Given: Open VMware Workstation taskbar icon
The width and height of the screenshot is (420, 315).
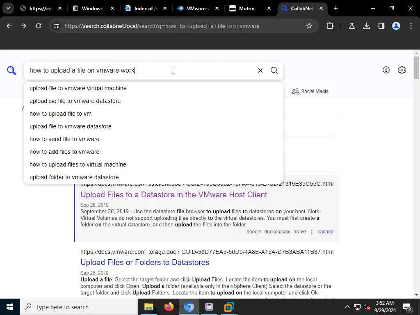Looking at the screenshot, I should 229,307.
